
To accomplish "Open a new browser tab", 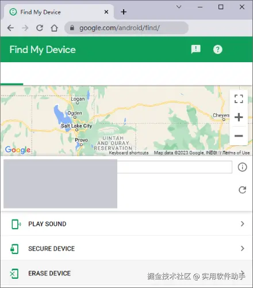I will click(x=124, y=12).
